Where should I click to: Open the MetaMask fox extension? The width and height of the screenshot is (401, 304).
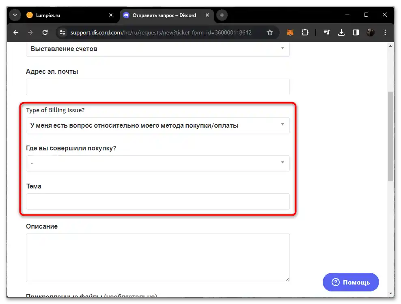pos(290,32)
